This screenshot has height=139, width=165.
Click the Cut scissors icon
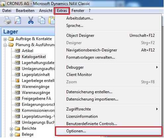31,20
